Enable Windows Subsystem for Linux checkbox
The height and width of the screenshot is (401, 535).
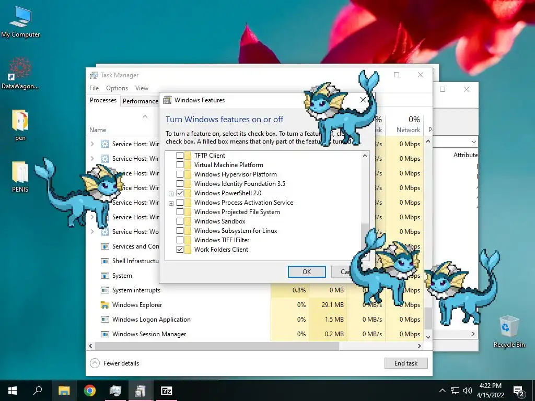tap(180, 230)
